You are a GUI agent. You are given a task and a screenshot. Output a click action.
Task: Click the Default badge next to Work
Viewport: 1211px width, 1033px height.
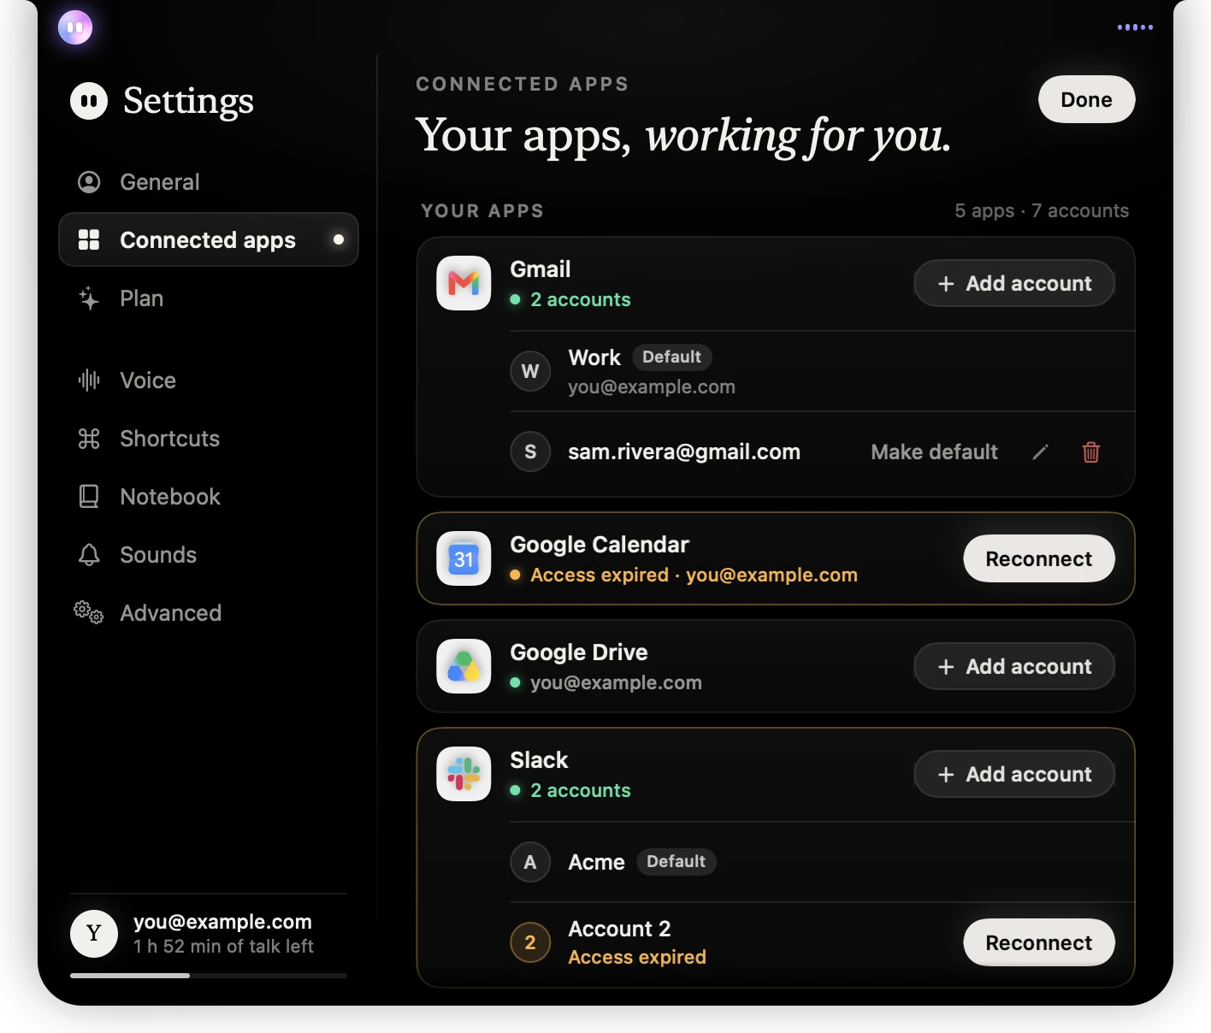[671, 357]
